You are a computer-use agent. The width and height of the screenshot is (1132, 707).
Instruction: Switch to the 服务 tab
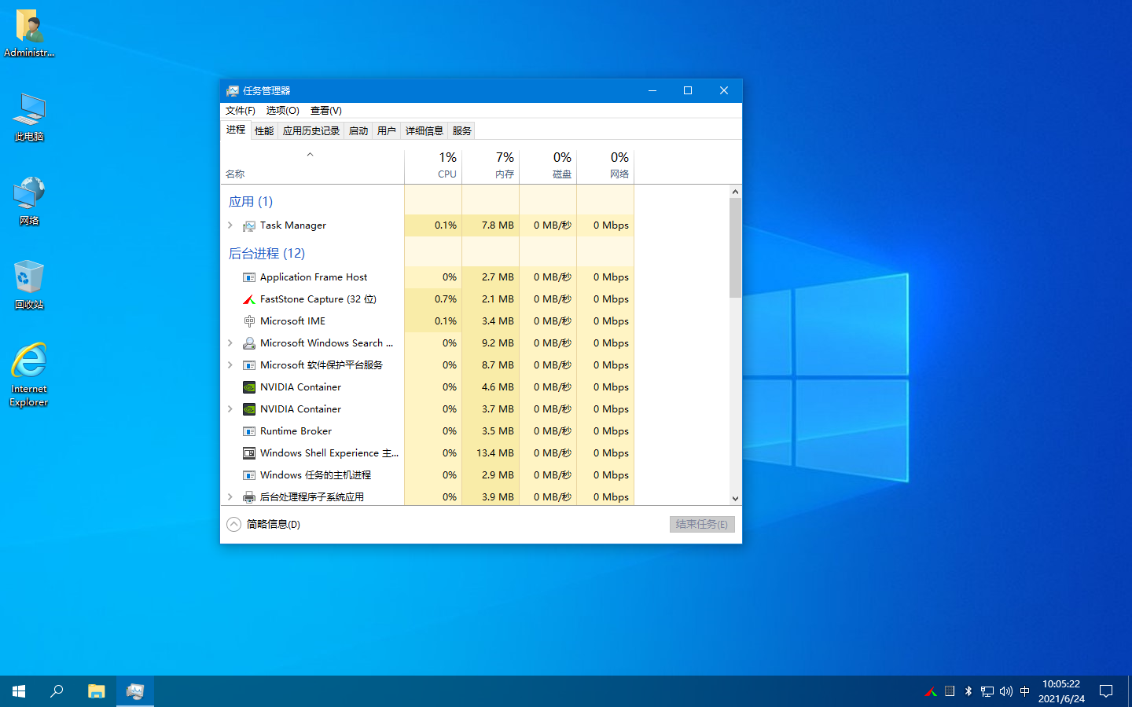(x=462, y=131)
